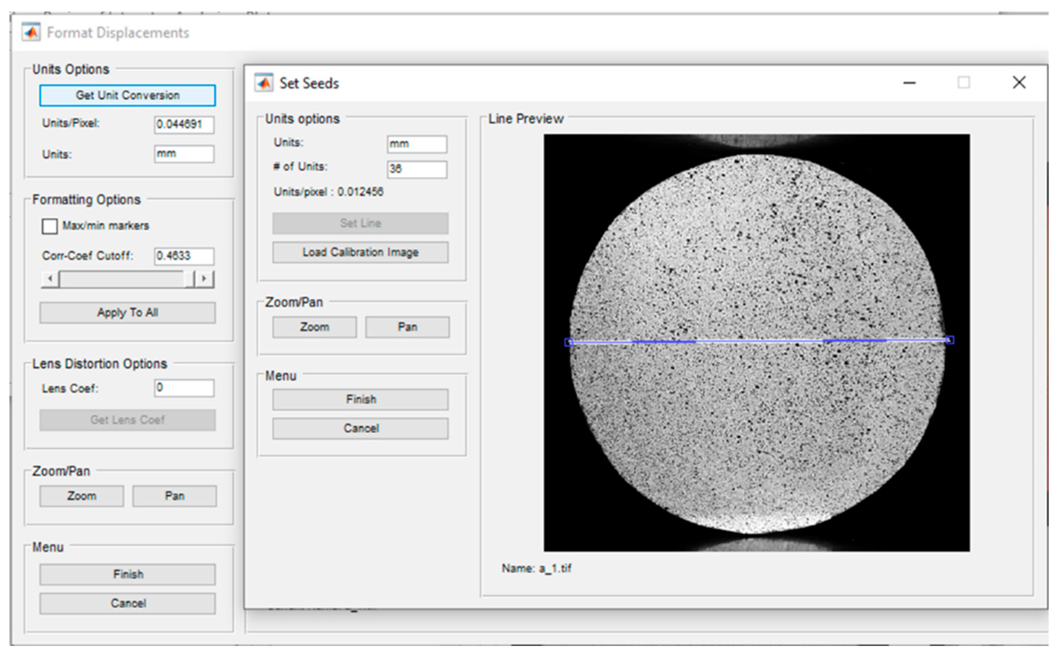Click Corr-Coef Cutoff slider thumb

pyautogui.click(x=189, y=278)
